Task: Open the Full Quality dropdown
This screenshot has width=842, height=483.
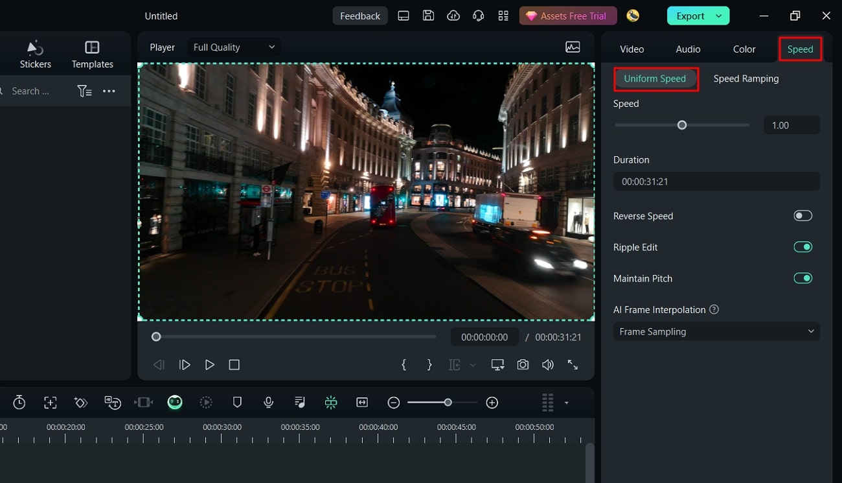Action: click(x=234, y=47)
